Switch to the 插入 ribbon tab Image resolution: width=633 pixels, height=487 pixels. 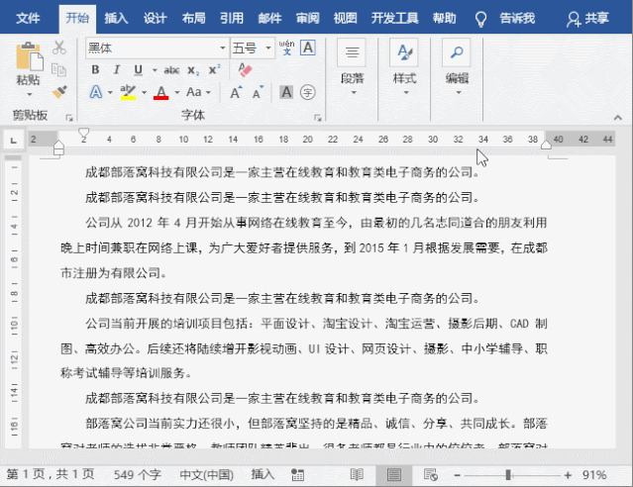coord(116,18)
